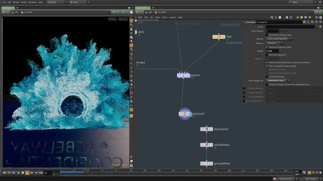Click the highlighted pause/play button
Image resolution: width=323 pixels, height=181 pixels.
27,173
